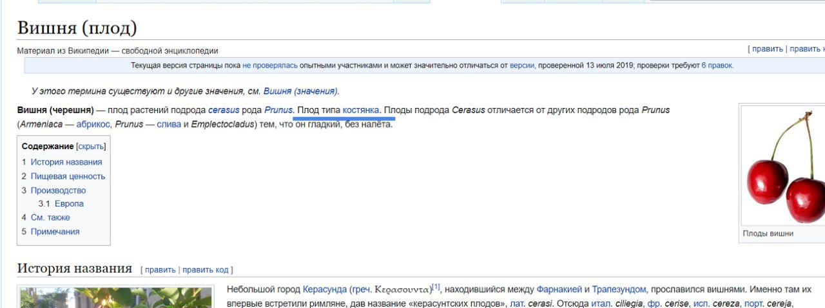Open the 'абрикос' link
825x308 pixels.
click(x=93, y=124)
